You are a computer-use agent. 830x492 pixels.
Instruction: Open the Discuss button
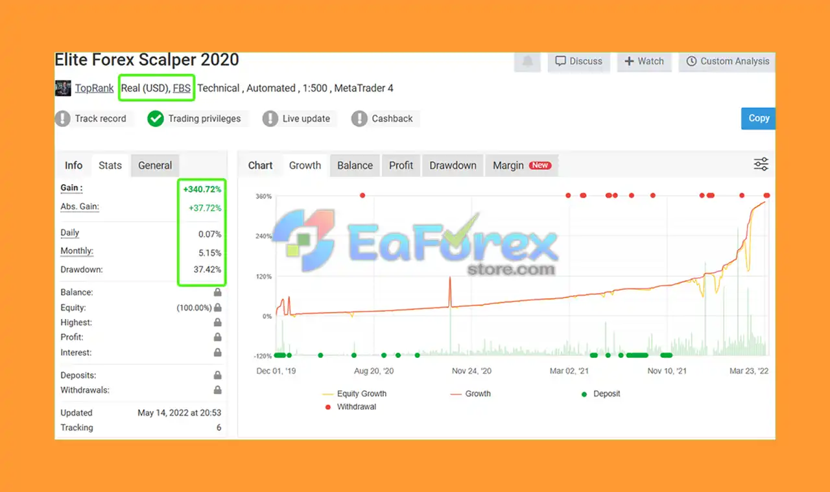pyautogui.click(x=579, y=61)
